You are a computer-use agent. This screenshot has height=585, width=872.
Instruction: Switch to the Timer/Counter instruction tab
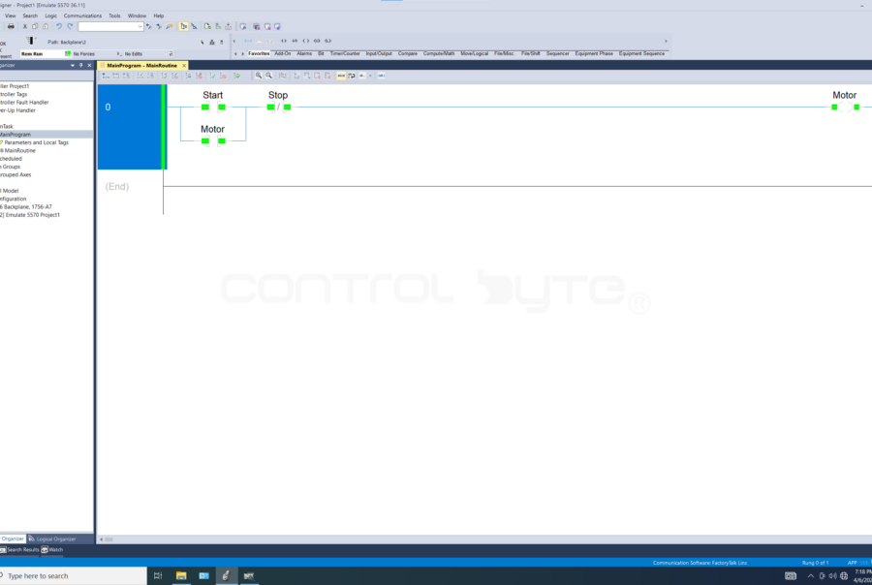point(345,53)
